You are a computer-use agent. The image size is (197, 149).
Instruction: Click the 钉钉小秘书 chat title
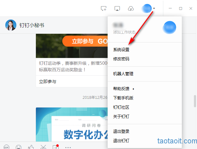pos(32,25)
